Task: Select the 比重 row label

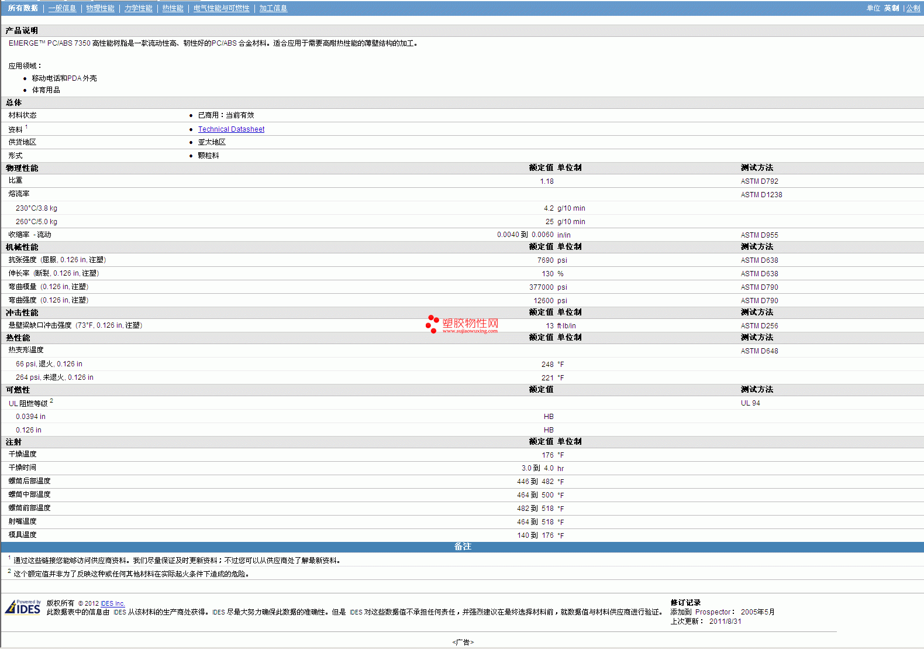Action: pos(15,181)
